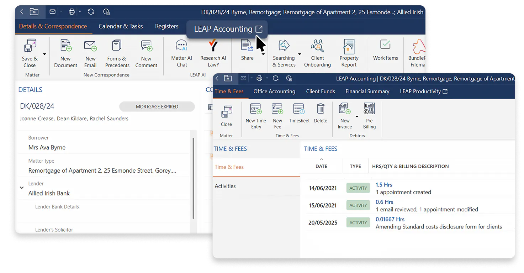Open Searching & Services

pos(284,53)
